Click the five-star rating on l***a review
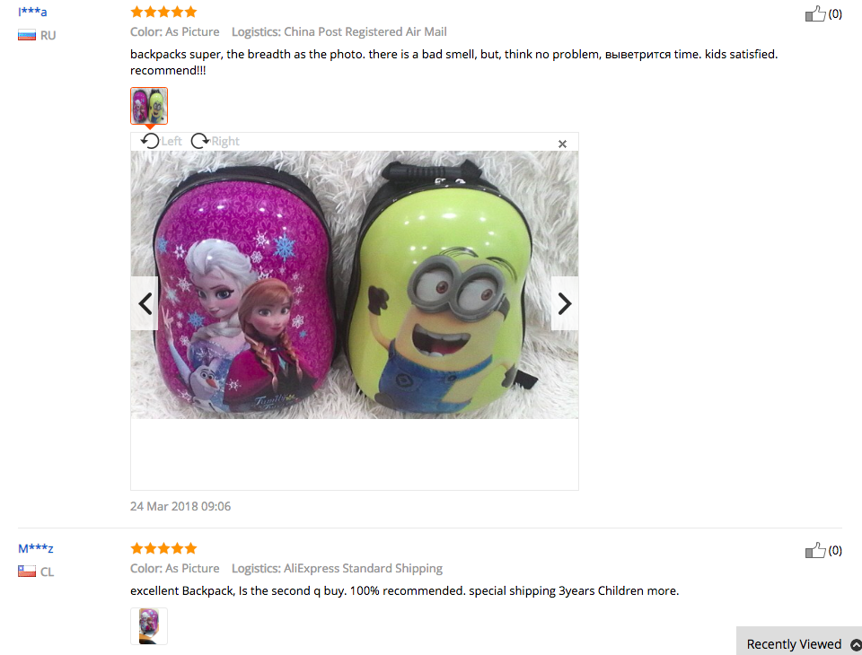 coord(163,12)
